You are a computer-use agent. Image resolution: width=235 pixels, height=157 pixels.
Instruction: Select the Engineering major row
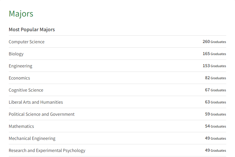[21, 66]
